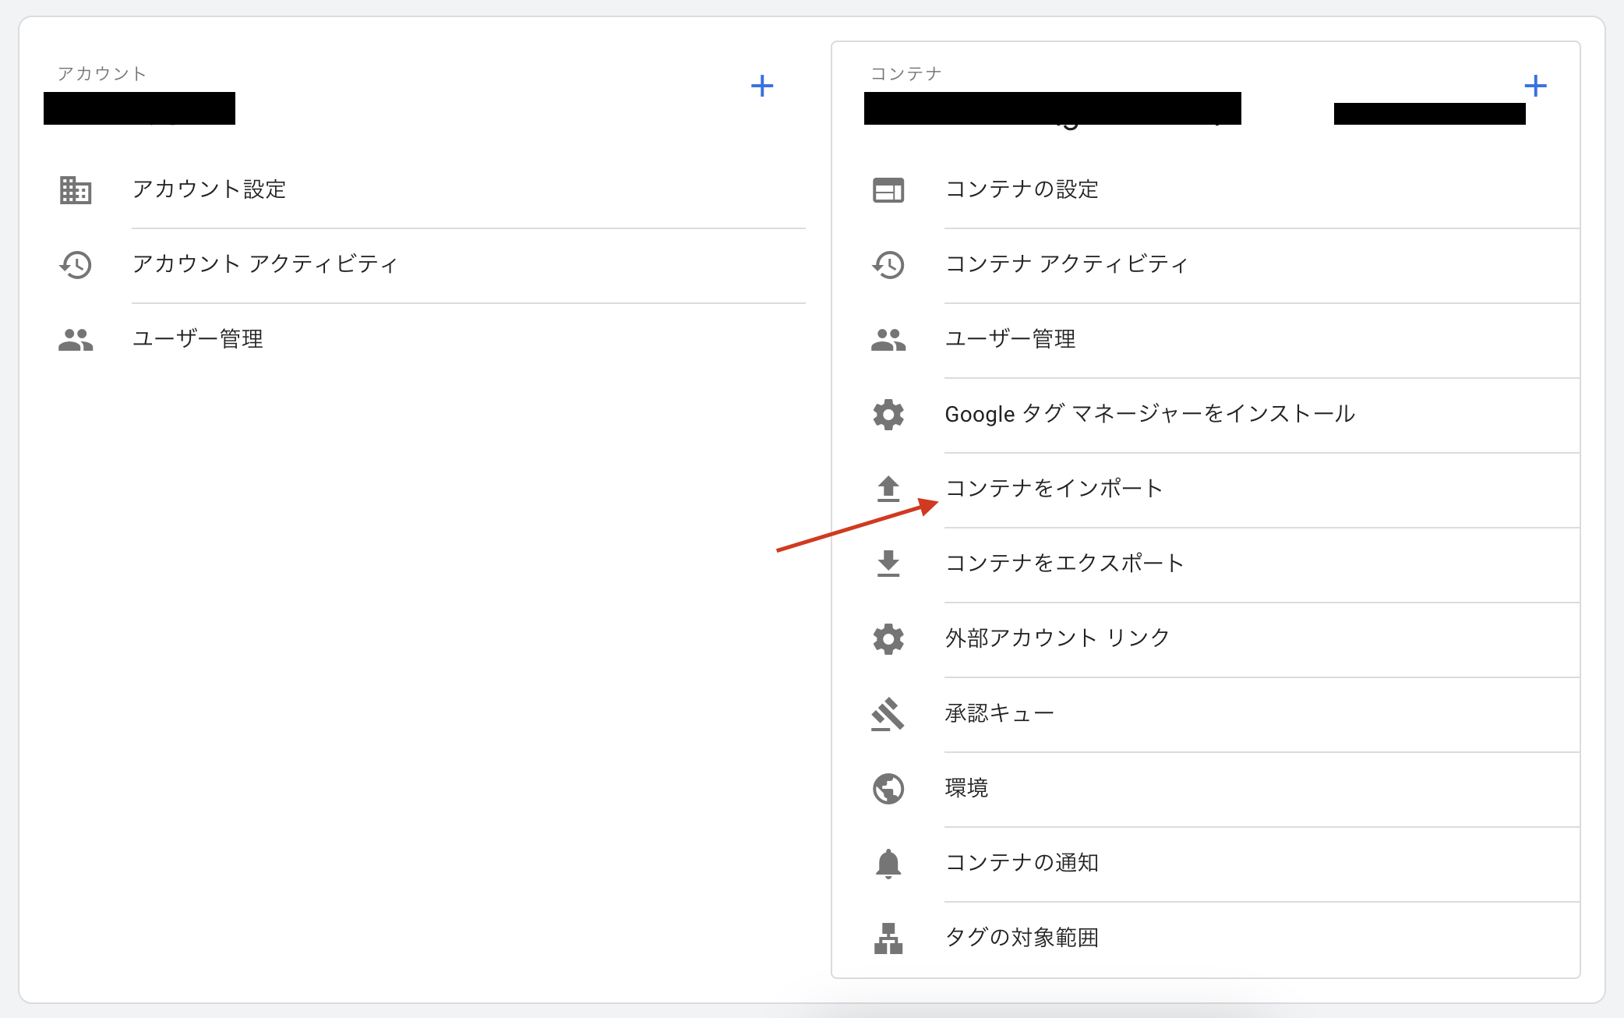1624x1018 pixels.
Task: Open アカウント設定
Action: coord(209,189)
